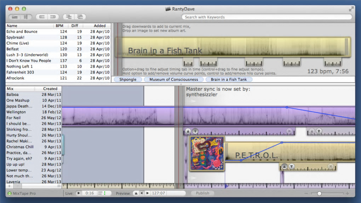Select the Shpongle keyword tag
The width and height of the screenshot is (361, 203).
click(128, 79)
